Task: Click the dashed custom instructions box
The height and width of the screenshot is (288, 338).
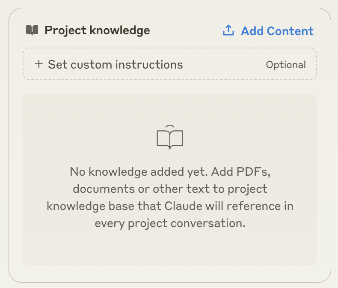Action: 170,64
